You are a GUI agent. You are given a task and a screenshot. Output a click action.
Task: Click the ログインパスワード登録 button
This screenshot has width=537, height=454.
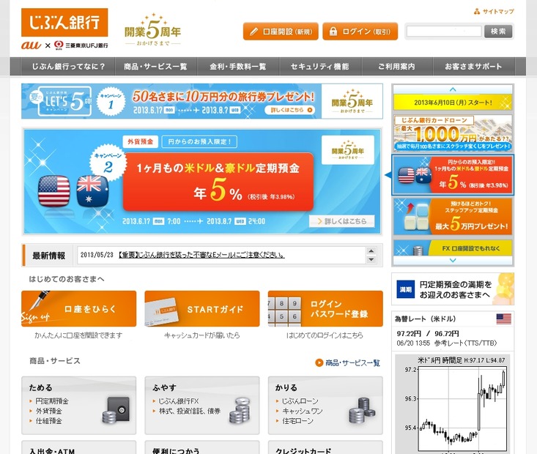coord(325,308)
